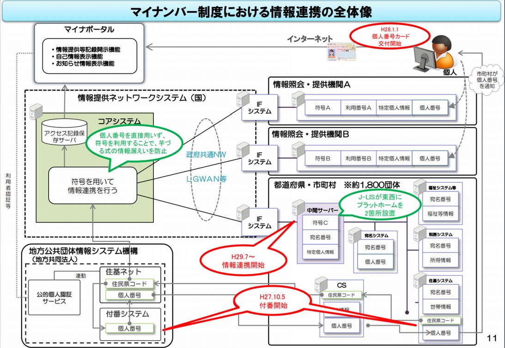Click the 住基システム server icon

point(420,280)
